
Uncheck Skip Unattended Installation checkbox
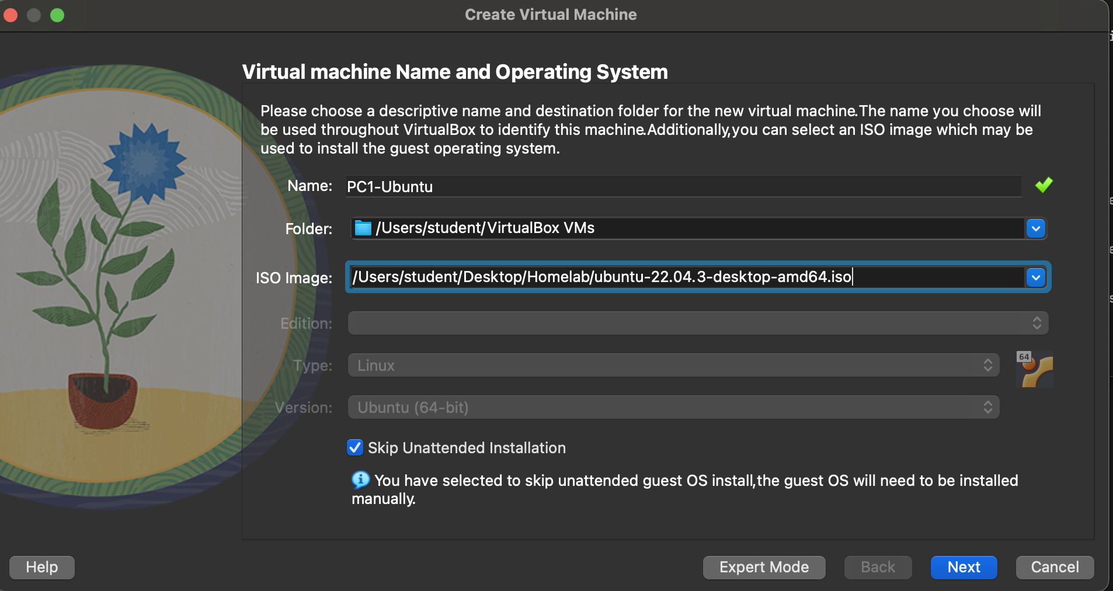click(355, 447)
